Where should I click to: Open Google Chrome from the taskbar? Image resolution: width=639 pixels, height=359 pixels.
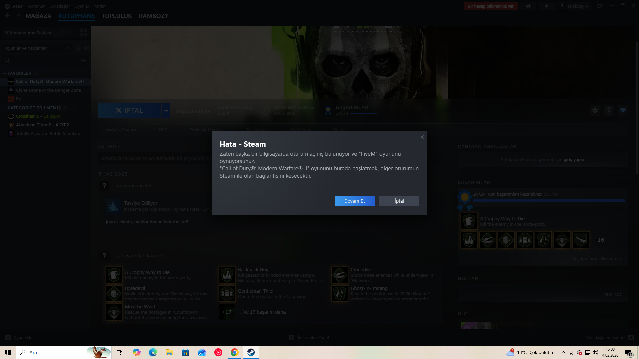pyautogui.click(x=235, y=352)
